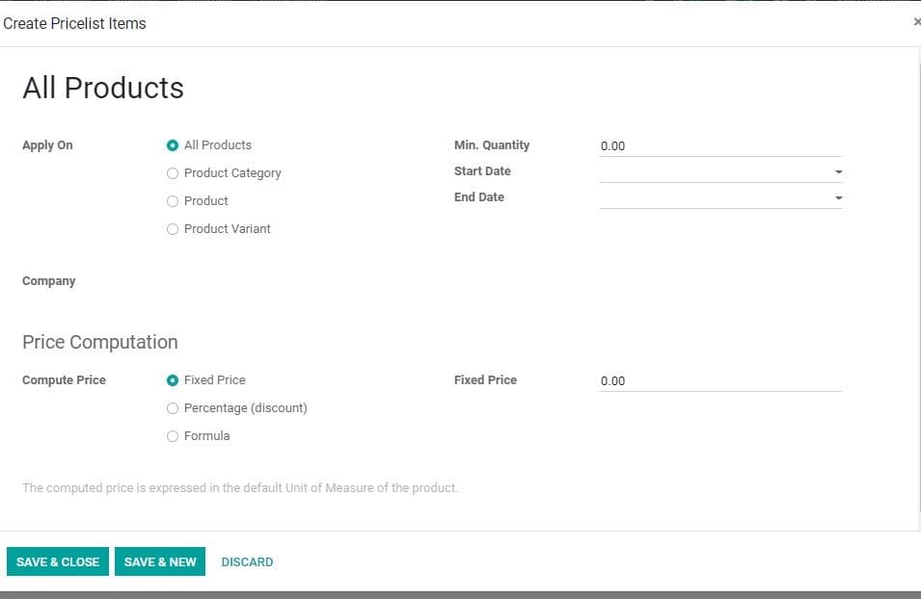Image resolution: width=921 pixels, height=599 pixels.
Task: Click the Start Date text field
Action: click(x=714, y=171)
